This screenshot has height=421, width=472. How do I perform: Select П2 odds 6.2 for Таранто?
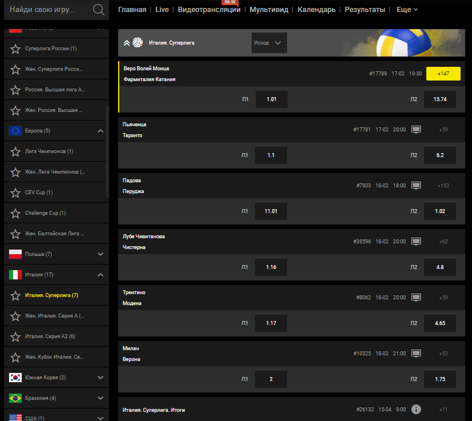pyautogui.click(x=440, y=155)
